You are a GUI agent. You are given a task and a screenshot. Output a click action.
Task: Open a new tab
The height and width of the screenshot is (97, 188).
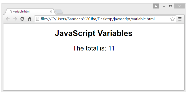coord(59,11)
